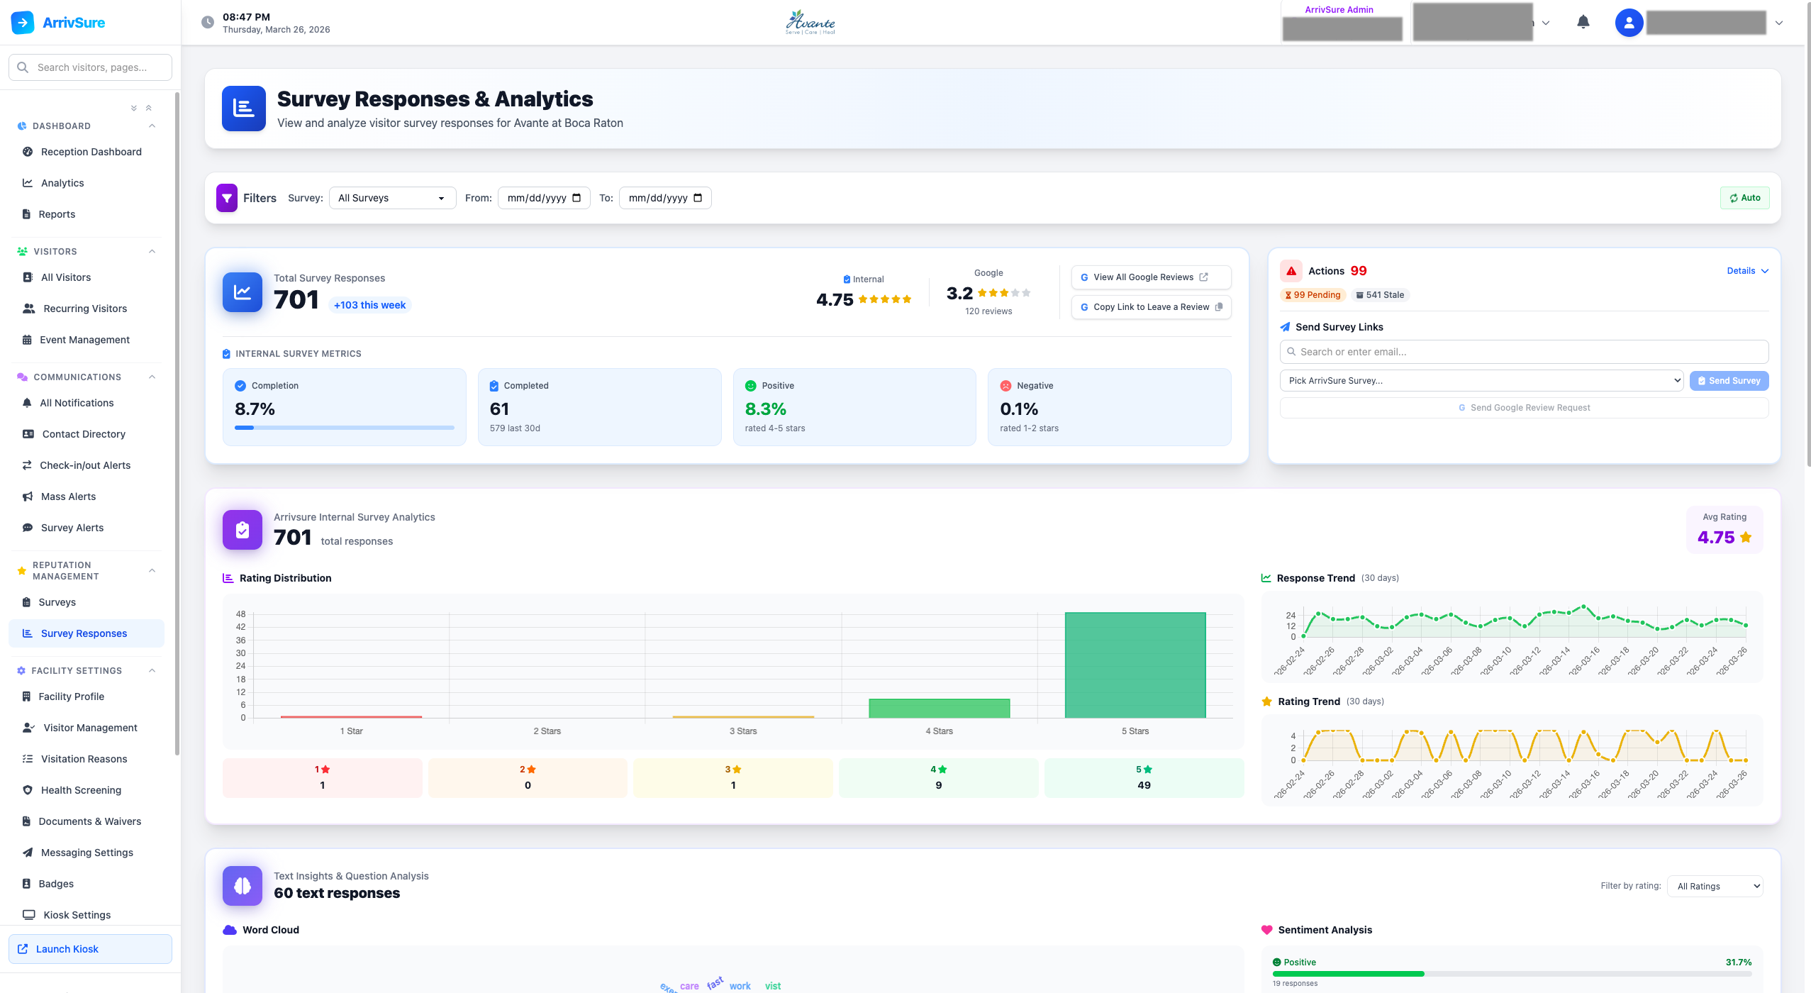Image resolution: width=1811 pixels, height=993 pixels.
Task: Click the ArrivSure logo icon
Action: tap(23, 23)
